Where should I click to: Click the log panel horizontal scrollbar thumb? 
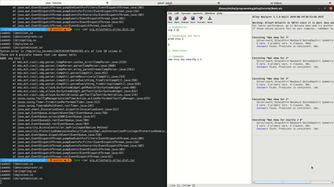click(x=283, y=183)
